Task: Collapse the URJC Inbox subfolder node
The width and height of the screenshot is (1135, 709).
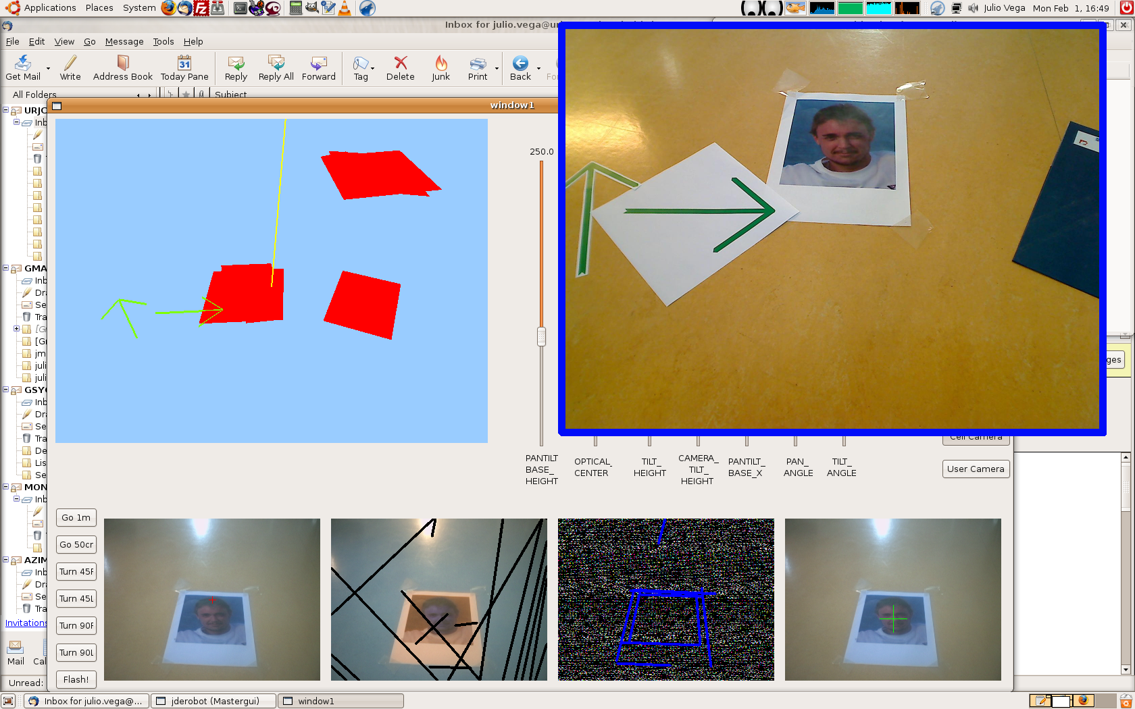Action: (16, 122)
